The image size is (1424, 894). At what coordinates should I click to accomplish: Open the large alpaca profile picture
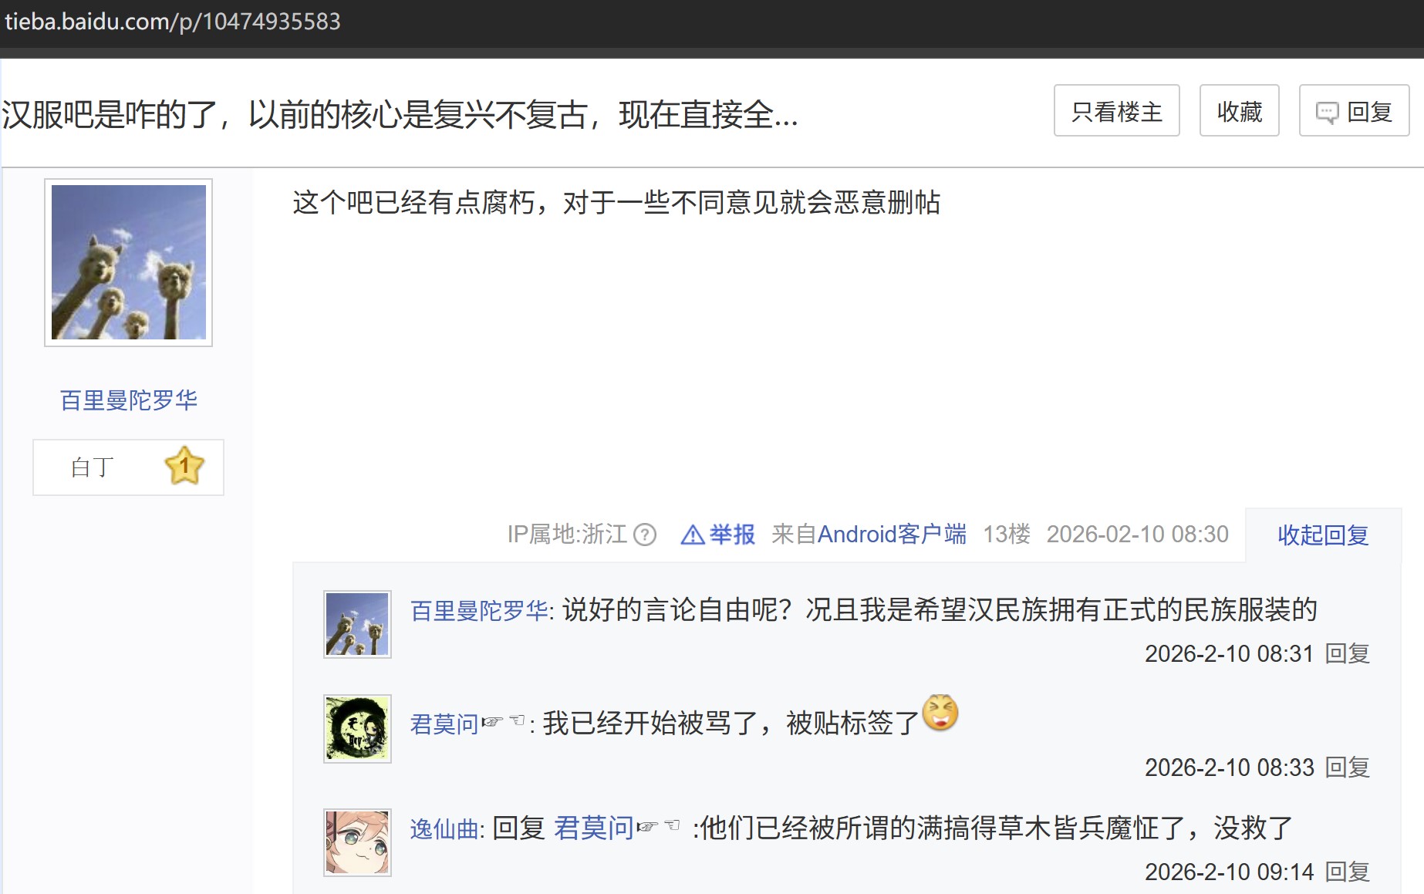click(x=128, y=262)
